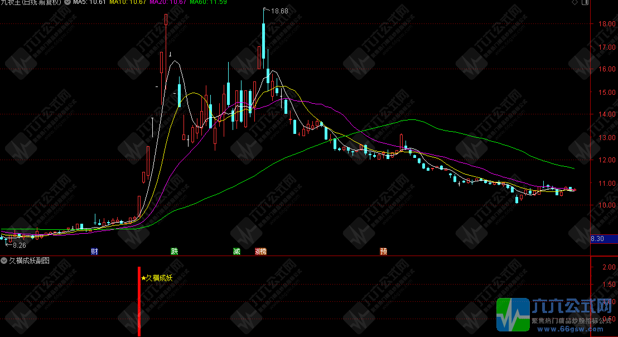Expand the 久横成妖副图 sub-chart dropdown arrow
The image size is (618, 337).
click(x=4, y=261)
